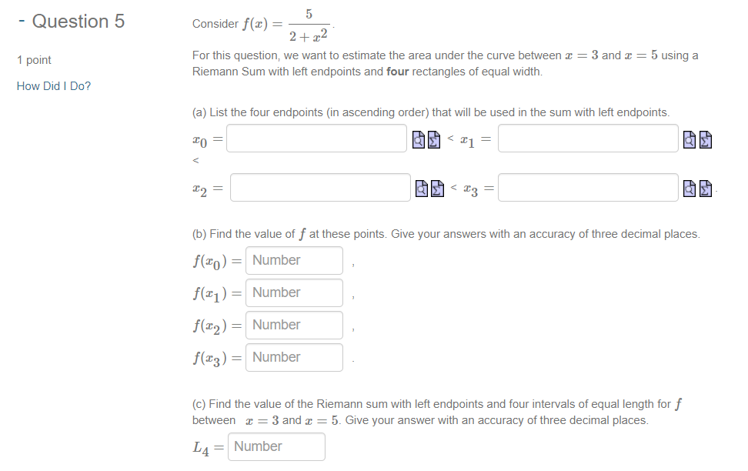Click the f(x0) Number field
748x471 pixels.
point(293,260)
